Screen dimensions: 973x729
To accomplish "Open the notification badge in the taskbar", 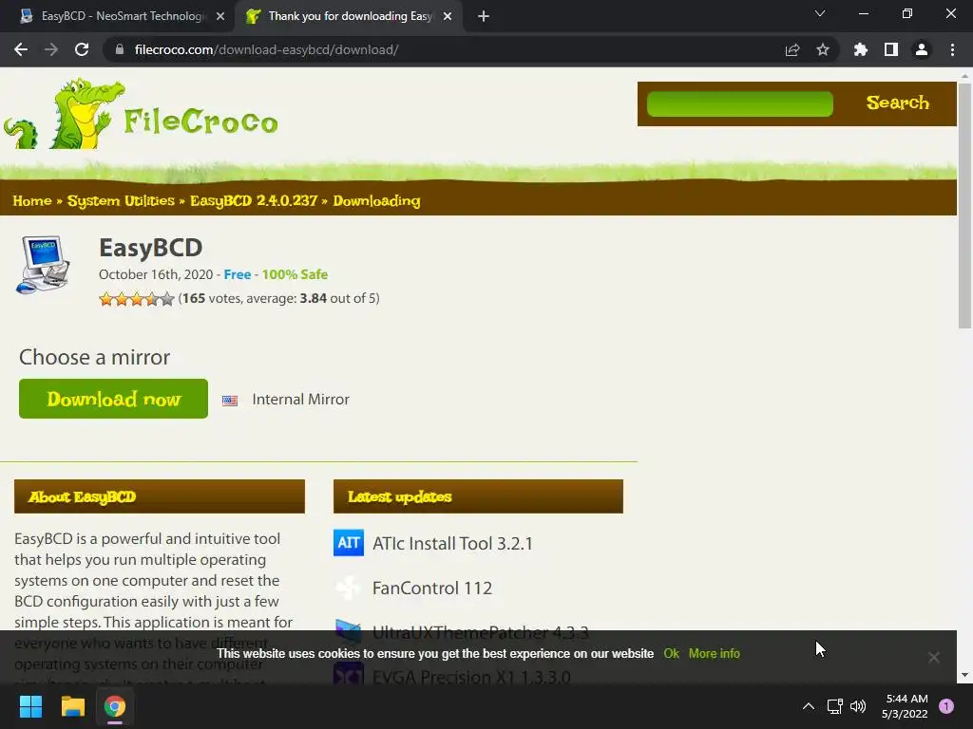I will 946,706.
